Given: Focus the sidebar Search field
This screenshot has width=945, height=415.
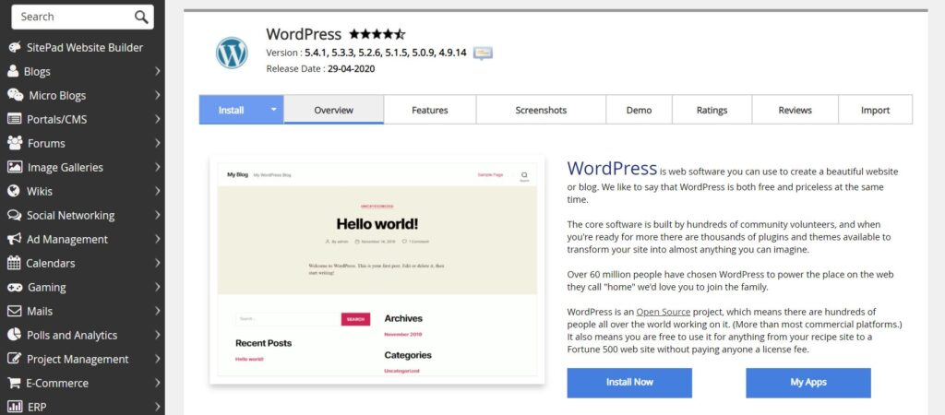Looking at the screenshot, I should point(82,17).
